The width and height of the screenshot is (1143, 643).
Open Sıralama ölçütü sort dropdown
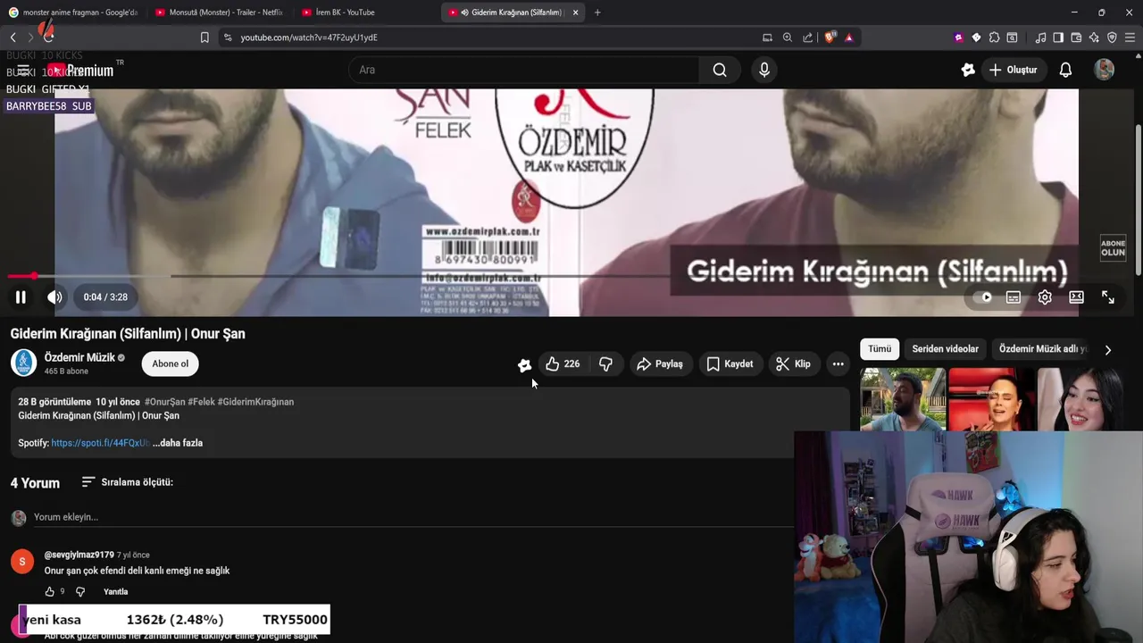coord(127,482)
